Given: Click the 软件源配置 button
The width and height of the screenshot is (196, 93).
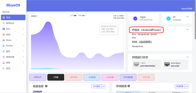Looking at the screenshot, I should click(x=128, y=77).
